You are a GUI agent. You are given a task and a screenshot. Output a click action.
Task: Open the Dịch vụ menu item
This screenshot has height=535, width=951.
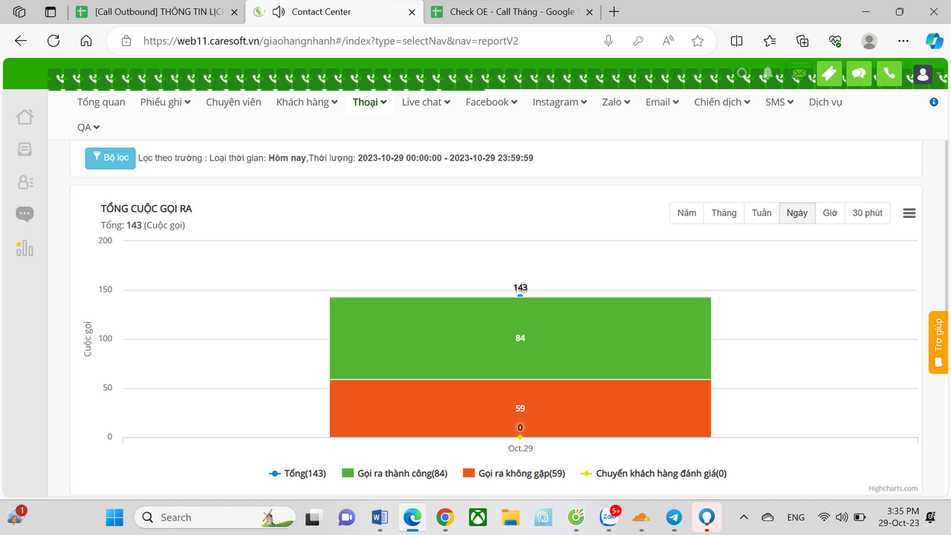click(825, 102)
